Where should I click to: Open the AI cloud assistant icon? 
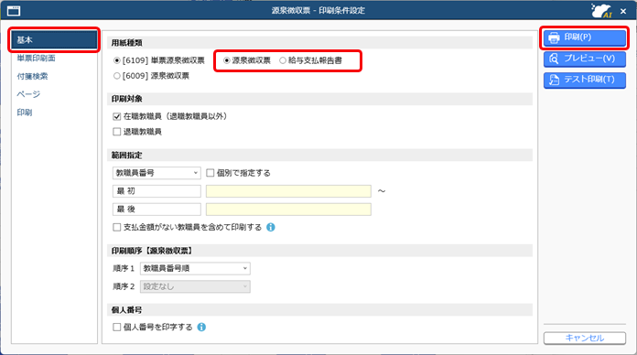tap(601, 11)
